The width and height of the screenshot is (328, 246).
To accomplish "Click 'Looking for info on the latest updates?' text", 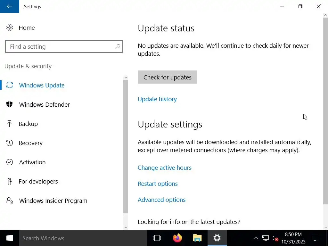I will [189, 222].
